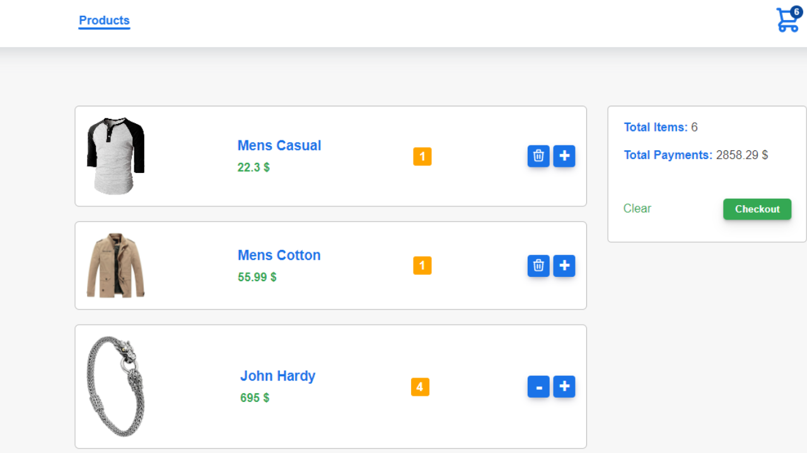Delete Mens Casual with trash icon
The width and height of the screenshot is (807, 453).
pos(538,156)
